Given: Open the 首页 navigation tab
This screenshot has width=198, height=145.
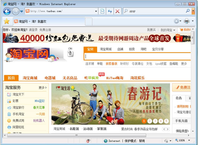Looking at the screenshot, I should [12, 78].
